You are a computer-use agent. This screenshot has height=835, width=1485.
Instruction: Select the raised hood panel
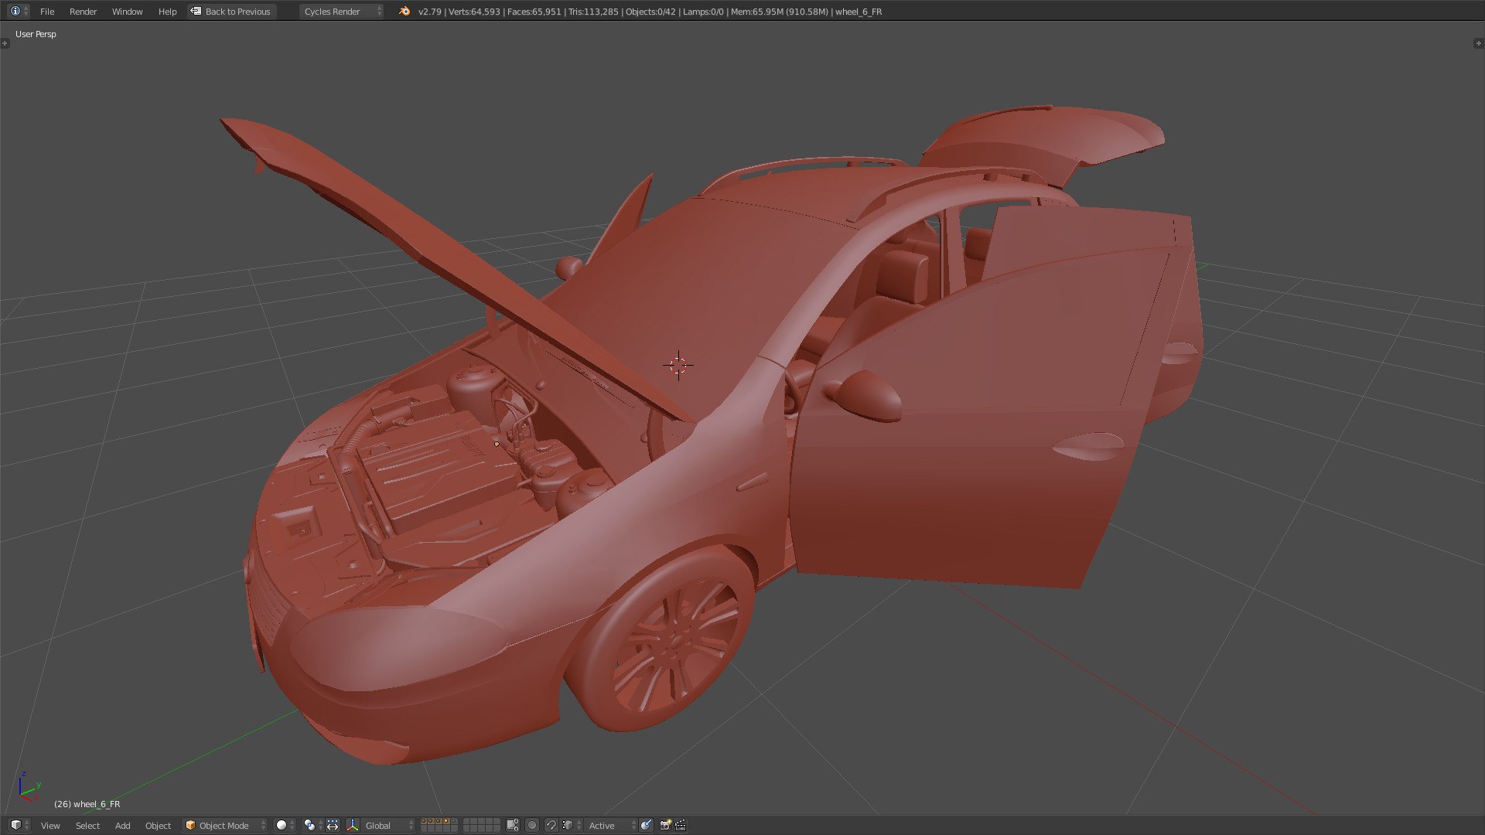[x=433, y=247]
